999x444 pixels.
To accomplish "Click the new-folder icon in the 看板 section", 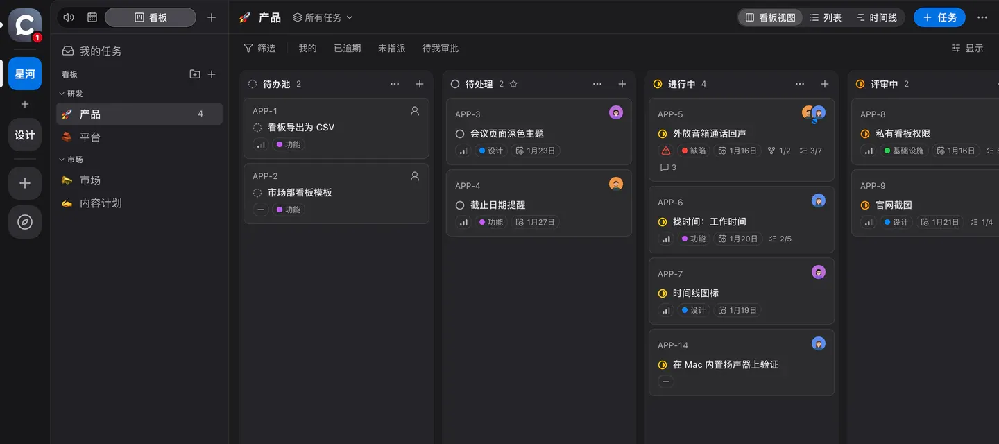I will click(x=195, y=74).
